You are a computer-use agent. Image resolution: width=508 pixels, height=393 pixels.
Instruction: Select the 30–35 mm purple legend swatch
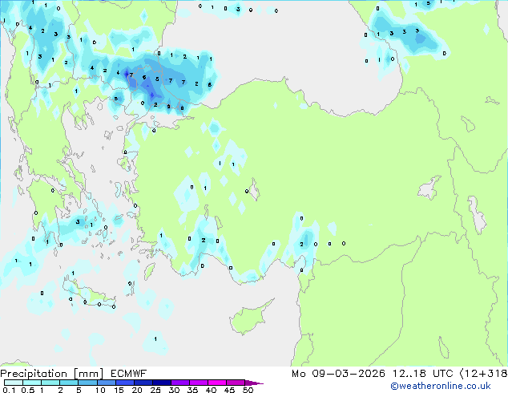pos(180,383)
